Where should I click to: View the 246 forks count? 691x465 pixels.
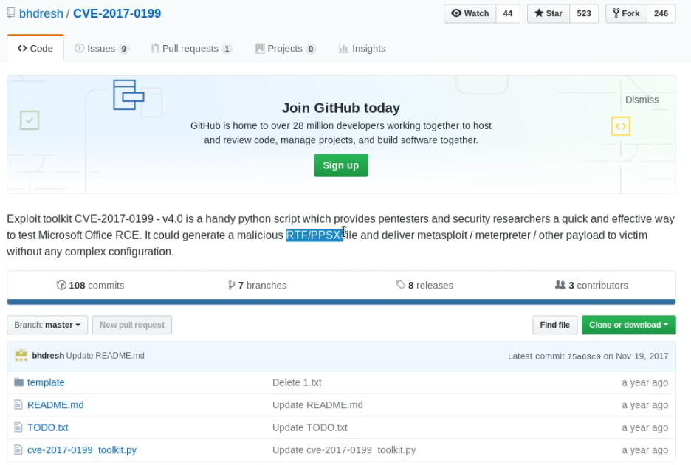(661, 13)
